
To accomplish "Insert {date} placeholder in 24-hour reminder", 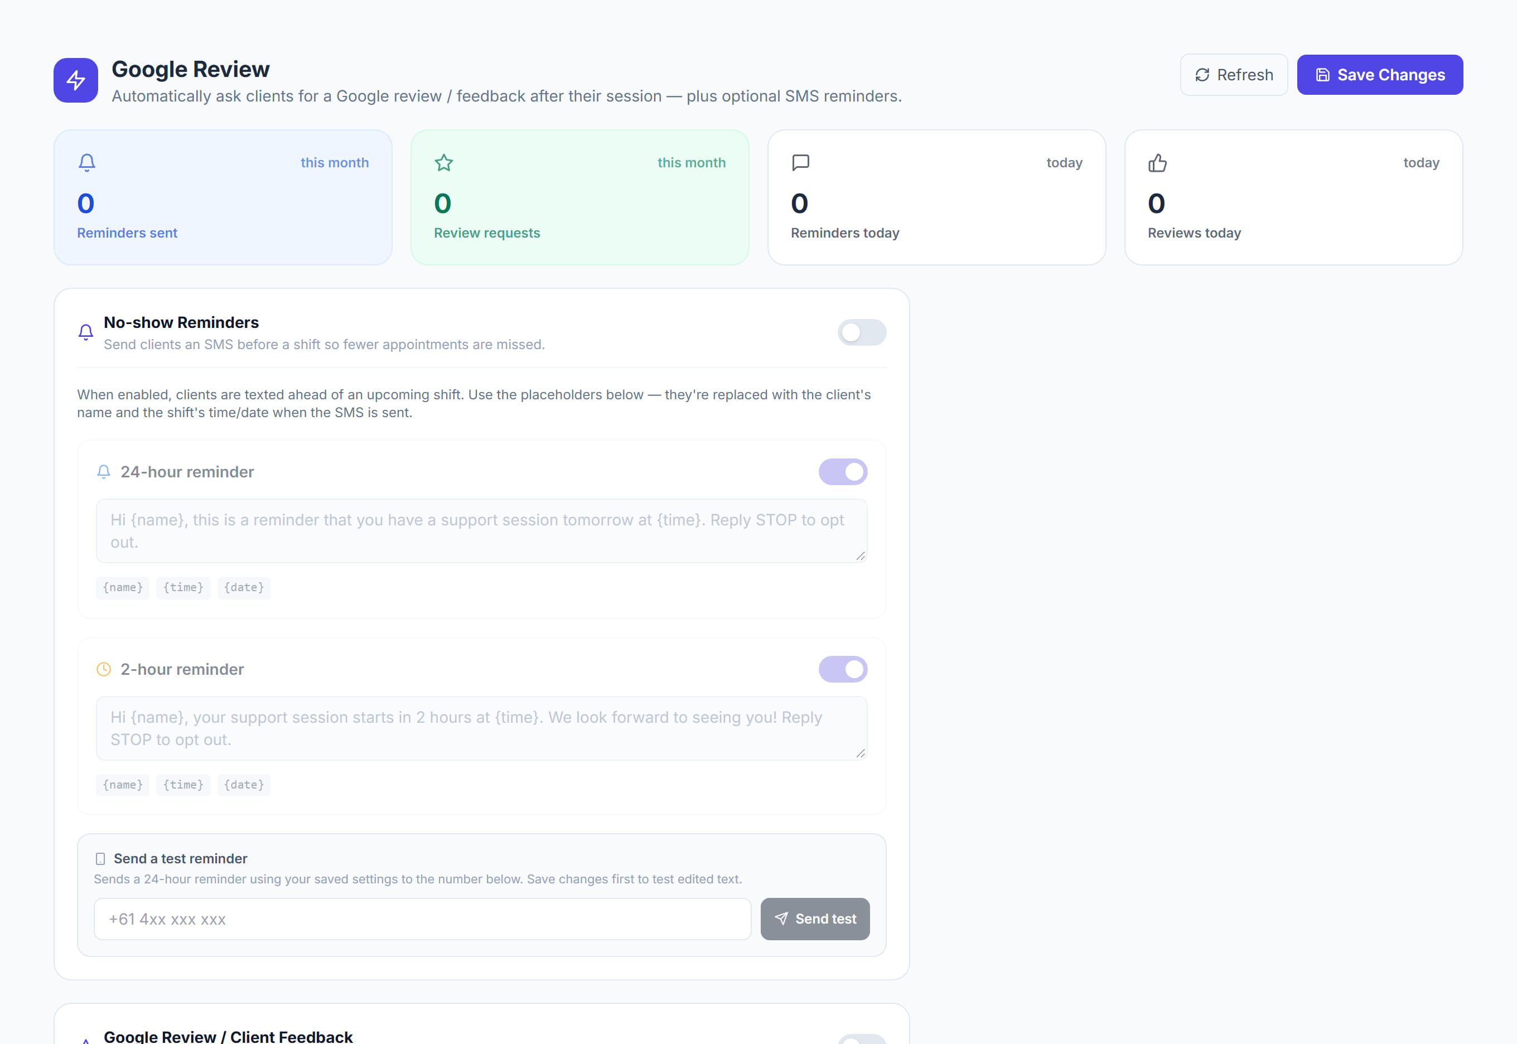I will coord(244,587).
